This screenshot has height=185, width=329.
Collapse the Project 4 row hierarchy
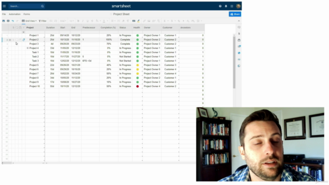27,48
